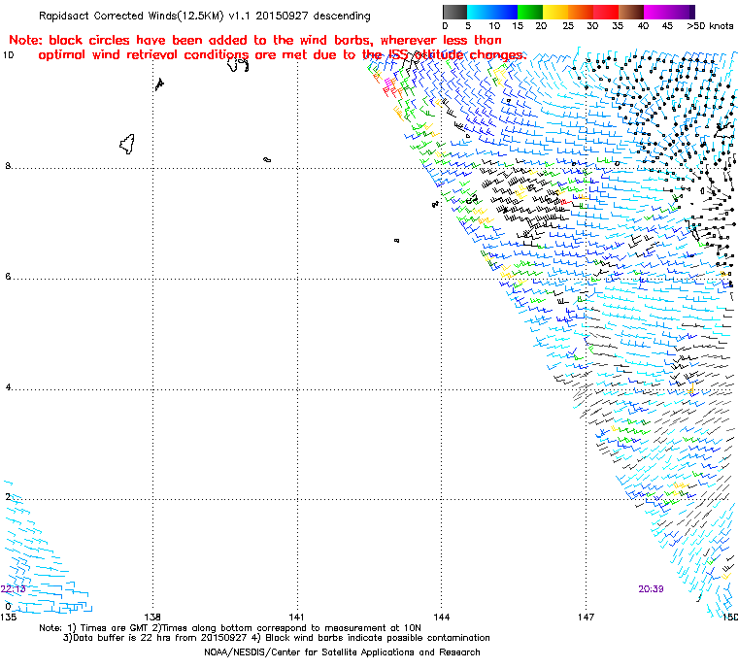Select the small island outline just east of 138
Screen dimensions: 738x668
coord(159,84)
